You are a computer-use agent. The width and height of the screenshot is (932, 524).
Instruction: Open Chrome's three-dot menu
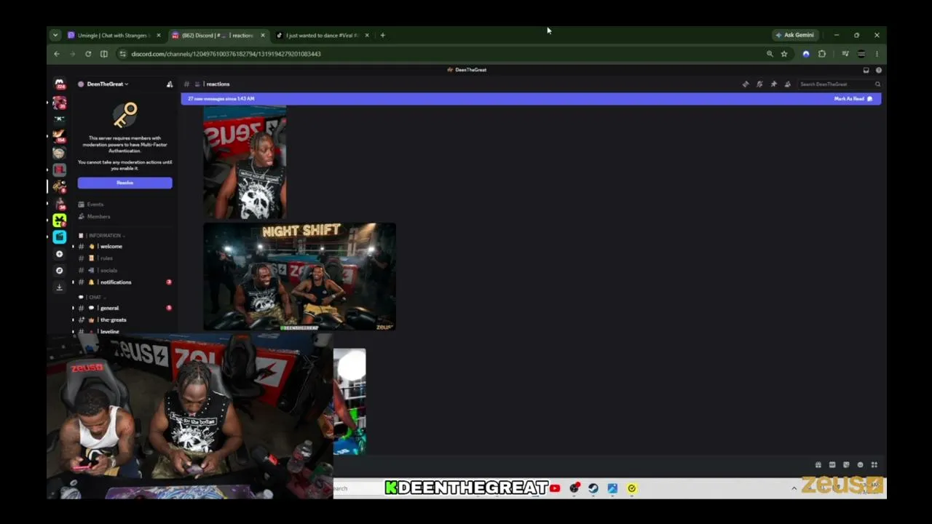pos(877,54)
